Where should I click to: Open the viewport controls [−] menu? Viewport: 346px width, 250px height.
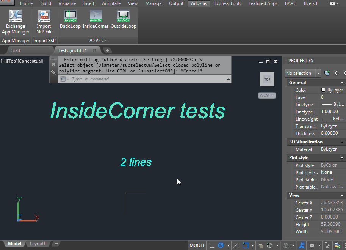pos(3,61)
